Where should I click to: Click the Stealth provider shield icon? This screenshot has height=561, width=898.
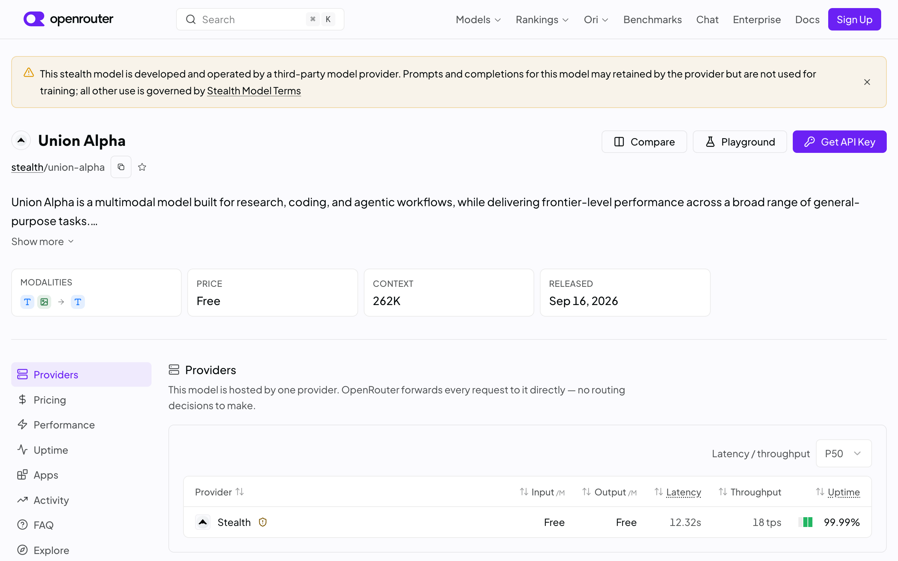[263, 522]
